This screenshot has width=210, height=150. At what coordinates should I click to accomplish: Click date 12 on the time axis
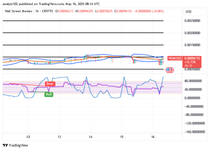click(x=28, y=137)
